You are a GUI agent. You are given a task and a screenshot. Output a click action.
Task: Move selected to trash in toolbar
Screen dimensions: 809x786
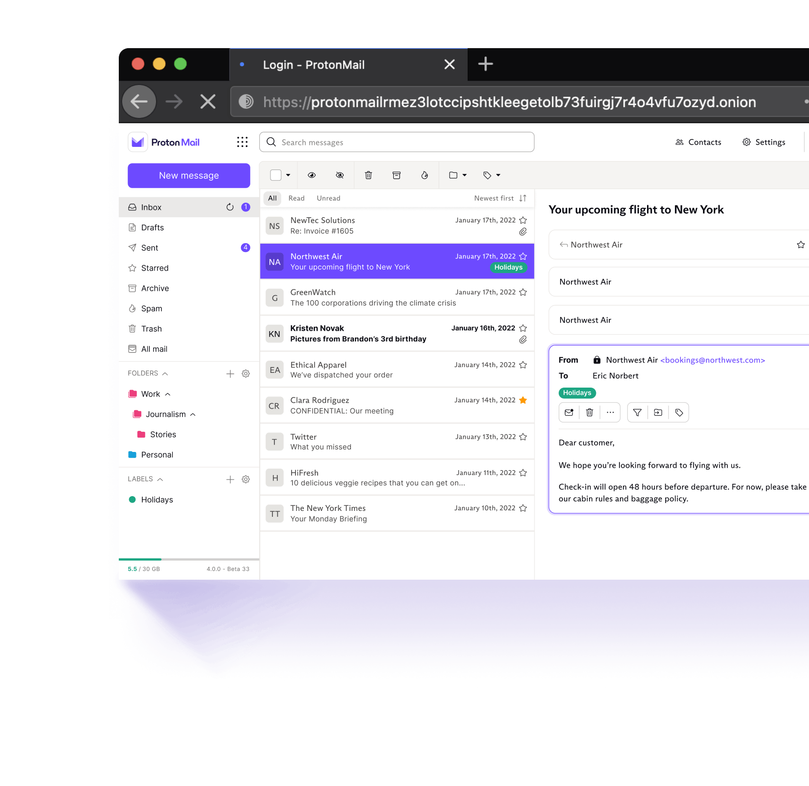coord(369,175)
